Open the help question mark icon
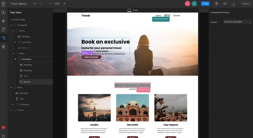 tap(3, 136)
